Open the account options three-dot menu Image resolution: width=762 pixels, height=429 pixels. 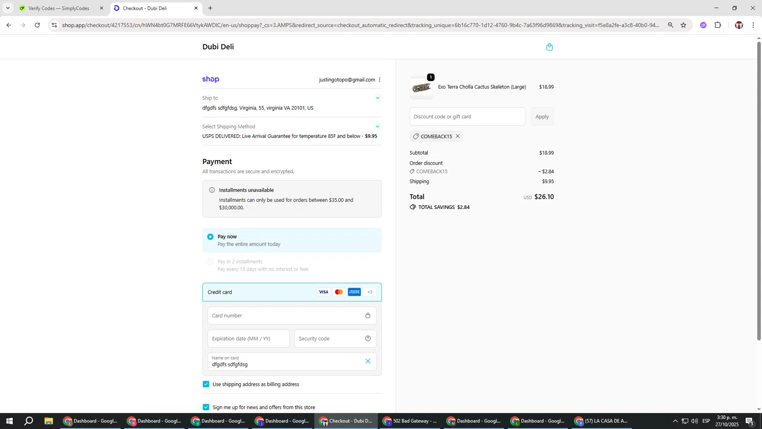[379, 80]
